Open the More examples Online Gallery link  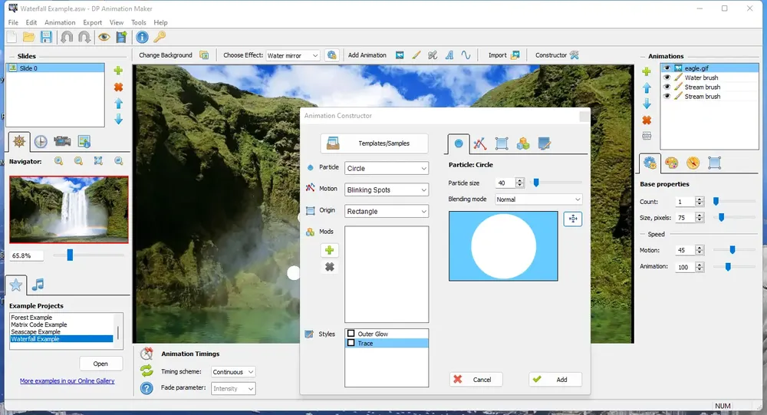67,380
